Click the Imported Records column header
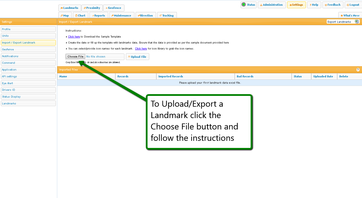Viewport: 362px width, 198px height. point(171,77)
